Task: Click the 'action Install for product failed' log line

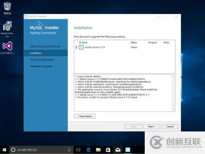Action: tap(106, 97)
